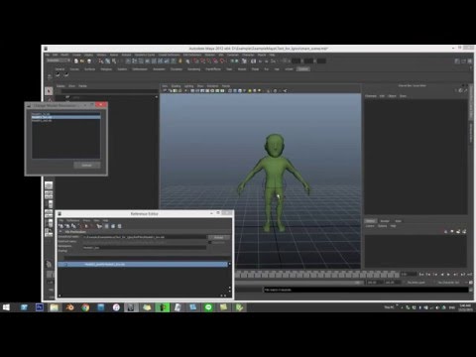Click the Namespace field in Reference Editor
This screenshot has height=357, width=476.
click(x=145, y=248)
